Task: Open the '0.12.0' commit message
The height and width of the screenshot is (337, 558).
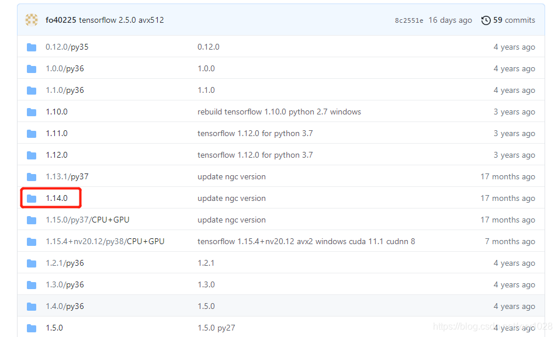Action: click(209, 47)
